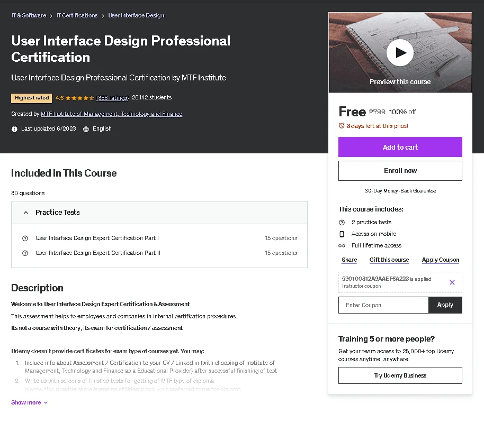Screen dimensions: 484x423
Task: Click the applied coupon code 590100312A9AAEF6A223
Action: click(375, 279)
